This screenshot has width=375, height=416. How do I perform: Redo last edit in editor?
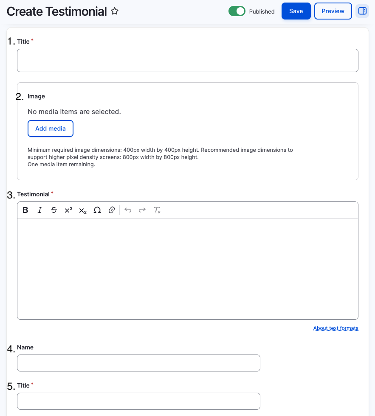(142, 210)
